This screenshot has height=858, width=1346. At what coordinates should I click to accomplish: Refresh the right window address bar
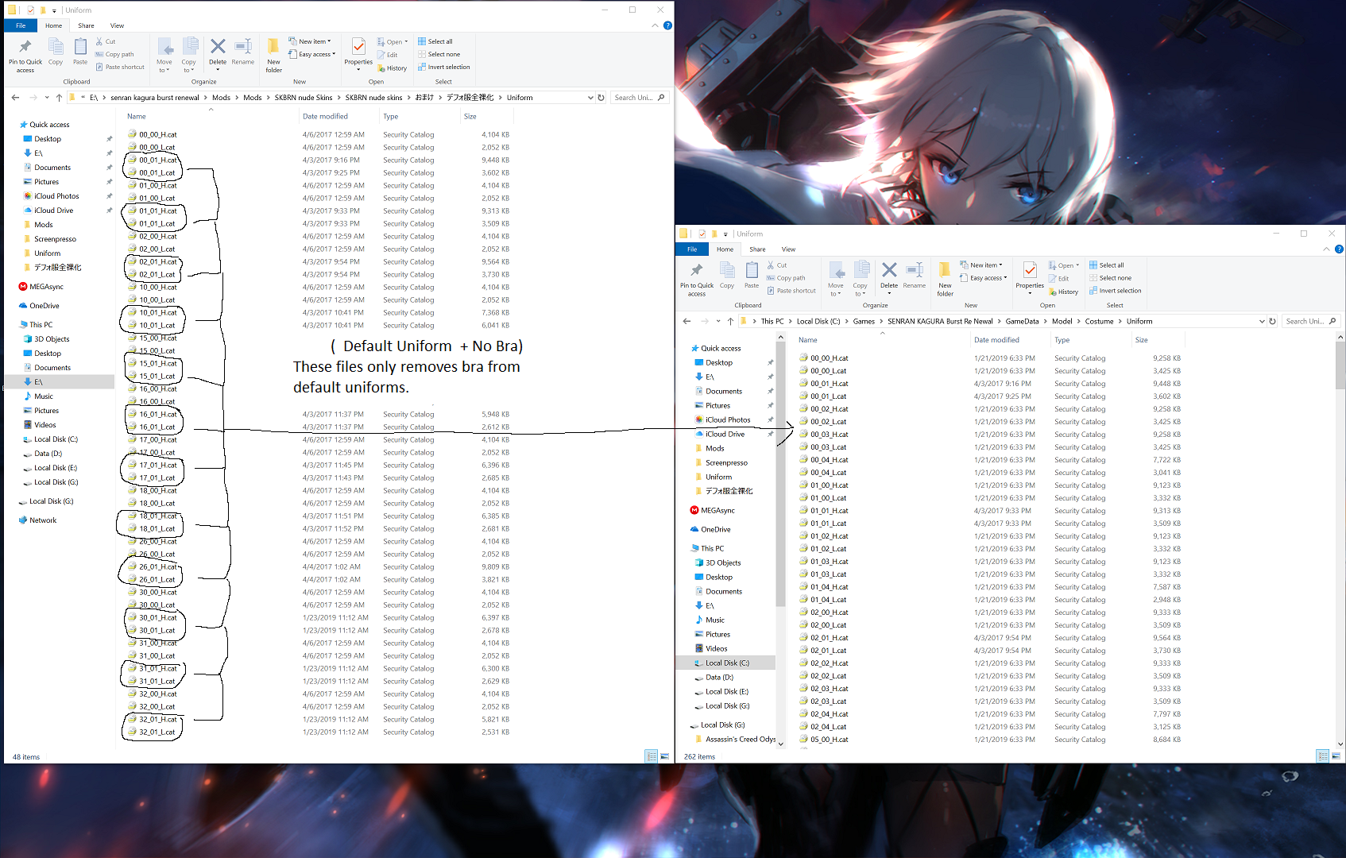(1272, 321)
